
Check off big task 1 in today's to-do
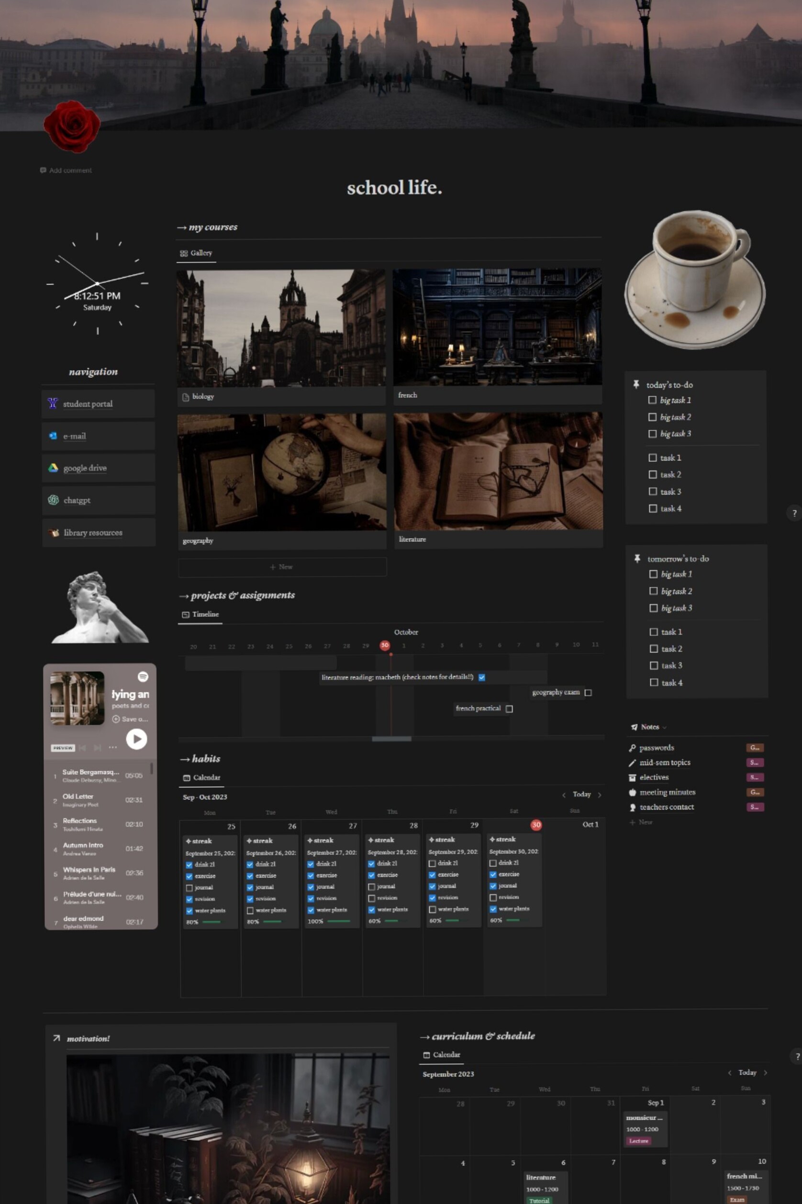[x=653, y=400]
